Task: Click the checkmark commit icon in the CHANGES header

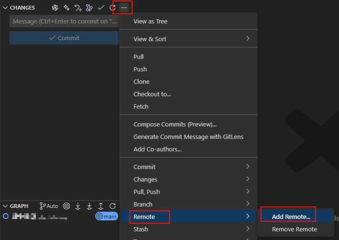Action: 101,8
